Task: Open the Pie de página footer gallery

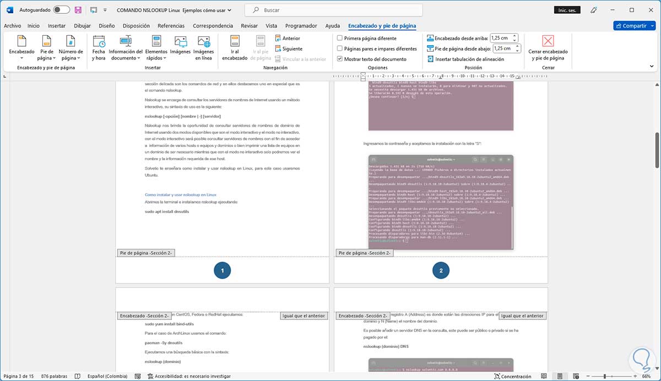Action: pos(47,47)
